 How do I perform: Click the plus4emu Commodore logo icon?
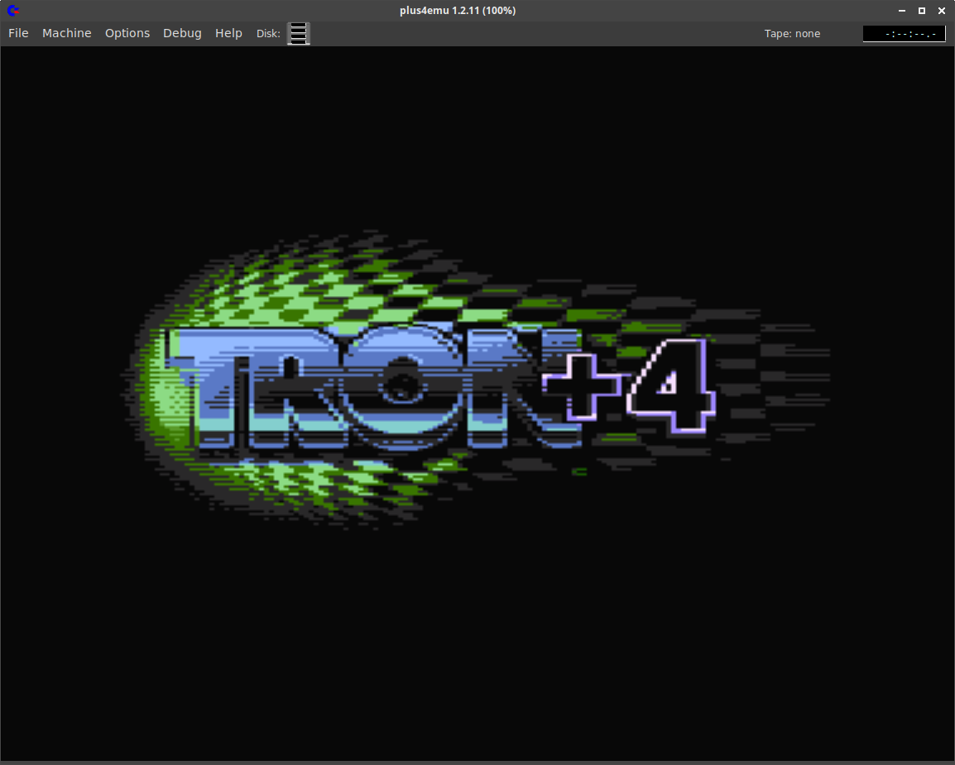point(12,11)
